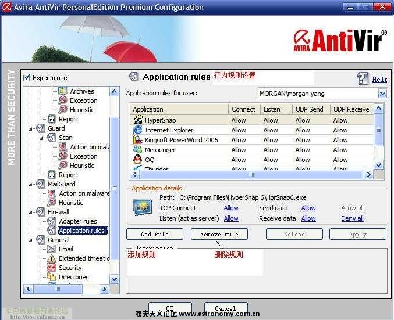Screen dimensions: 394x320
Task: Click the tree horizontal scroll right arrow
Action: [x=104, y=289]
